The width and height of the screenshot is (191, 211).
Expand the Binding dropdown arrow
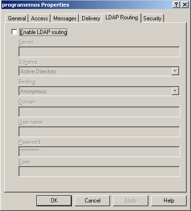pos(175,91)
